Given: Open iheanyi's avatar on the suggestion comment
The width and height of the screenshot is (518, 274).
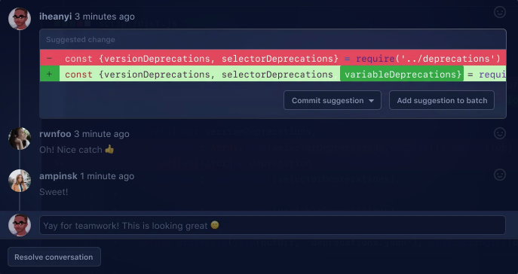Looking at the screenshot, I should click(x=20, y=19).
